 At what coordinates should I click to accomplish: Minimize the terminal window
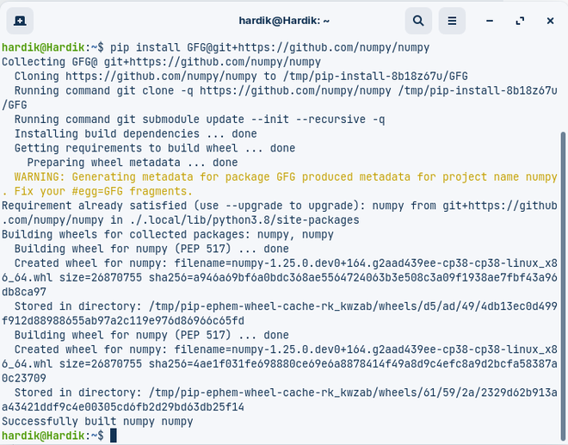click(x=490, y=21)
